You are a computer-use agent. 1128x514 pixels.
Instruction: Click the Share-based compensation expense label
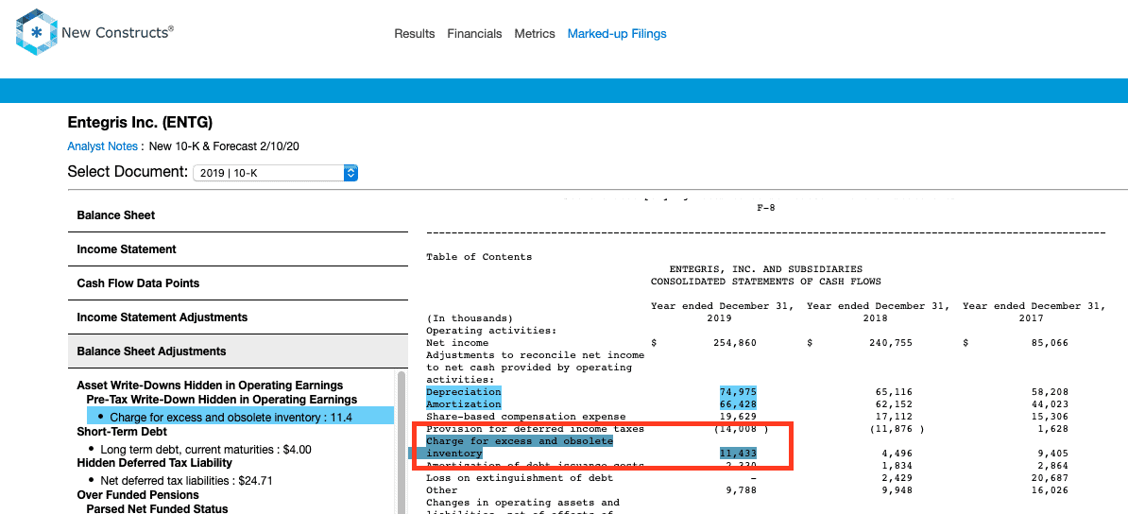pos(526,417)
